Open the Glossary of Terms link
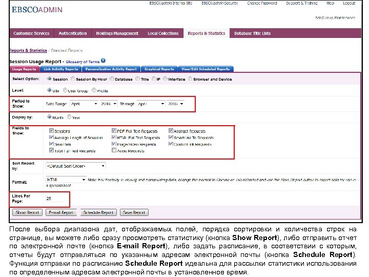Image resolution: width=369 pixels, height=277 pixels. click(x=83, y=62)
